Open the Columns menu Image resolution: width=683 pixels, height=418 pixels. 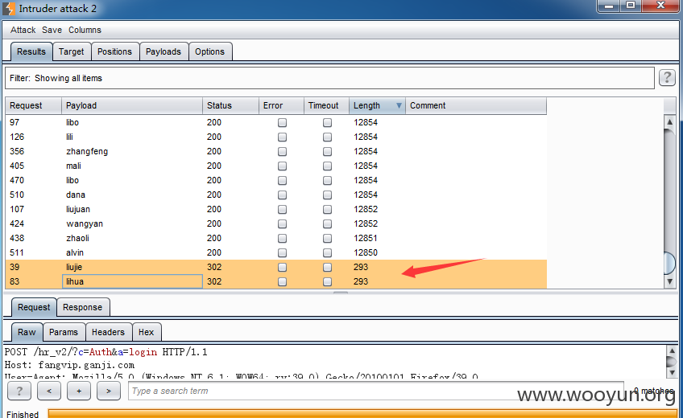point(85,30)
